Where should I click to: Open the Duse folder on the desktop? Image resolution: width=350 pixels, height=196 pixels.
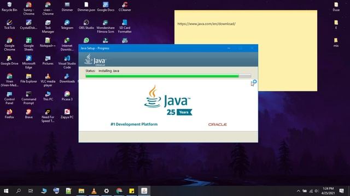[336, 7]
